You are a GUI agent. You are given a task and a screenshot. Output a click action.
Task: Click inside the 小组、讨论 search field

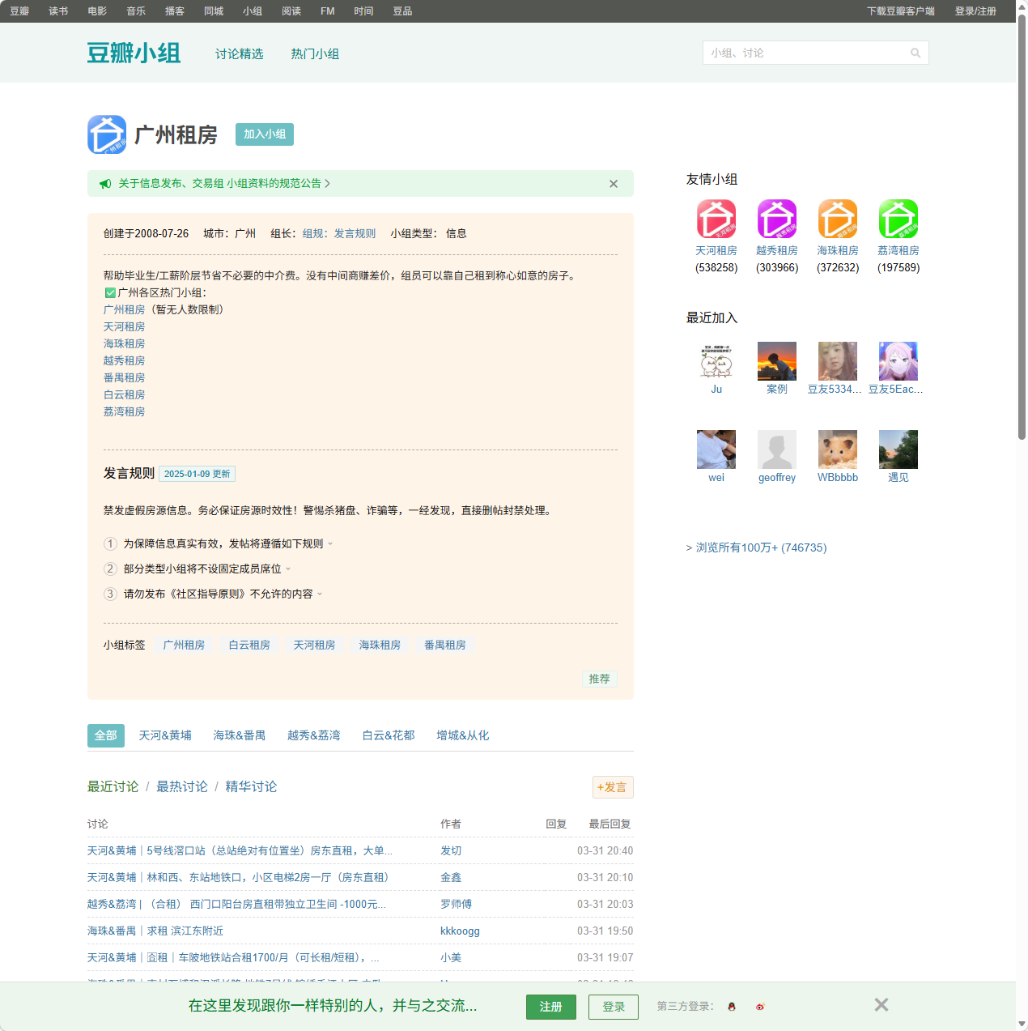[801, 53]
